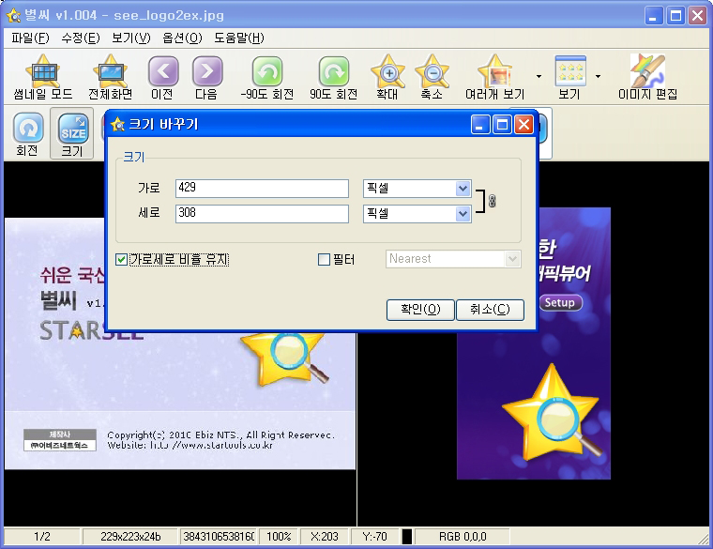
Task: Zoom in with 확대 star icon
Action: tap(387, 76)
